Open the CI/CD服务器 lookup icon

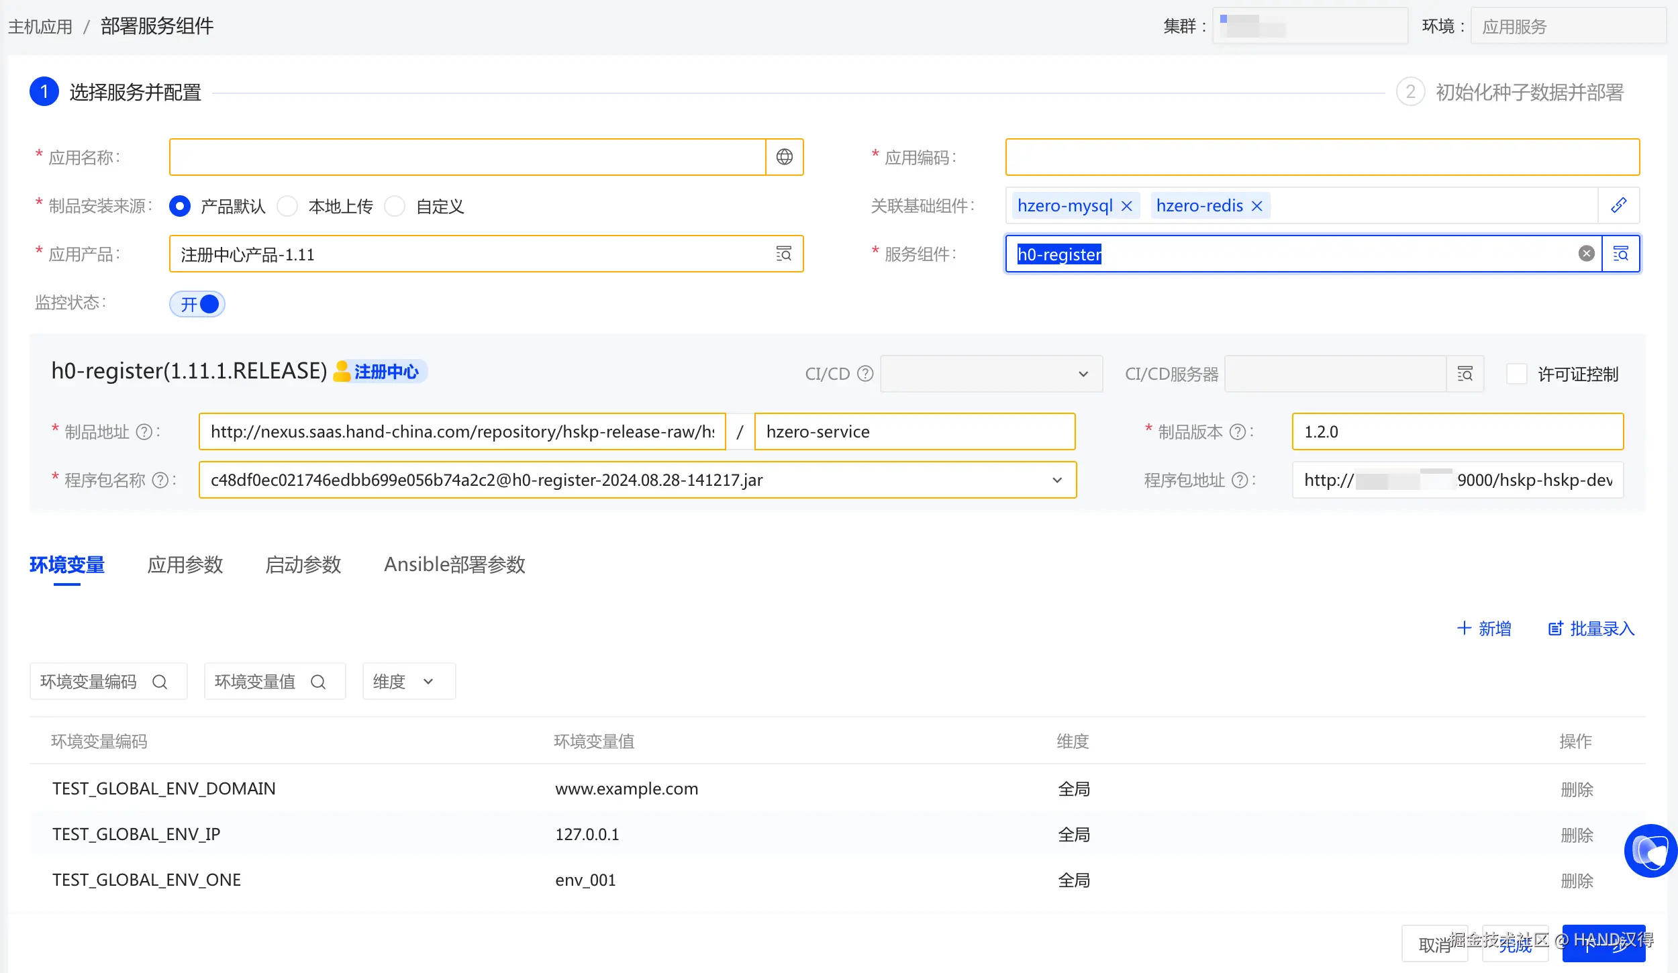coord(1465,374)
